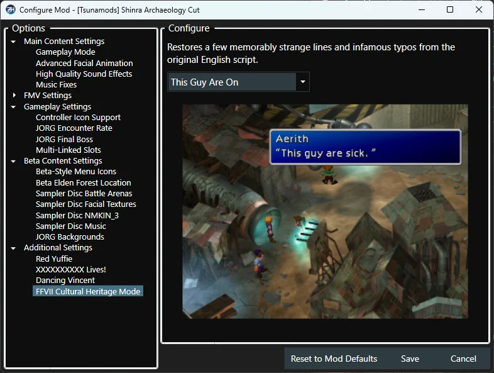Save the mod configuration
This screenshot has width=494, height=373.
(410, 359)
